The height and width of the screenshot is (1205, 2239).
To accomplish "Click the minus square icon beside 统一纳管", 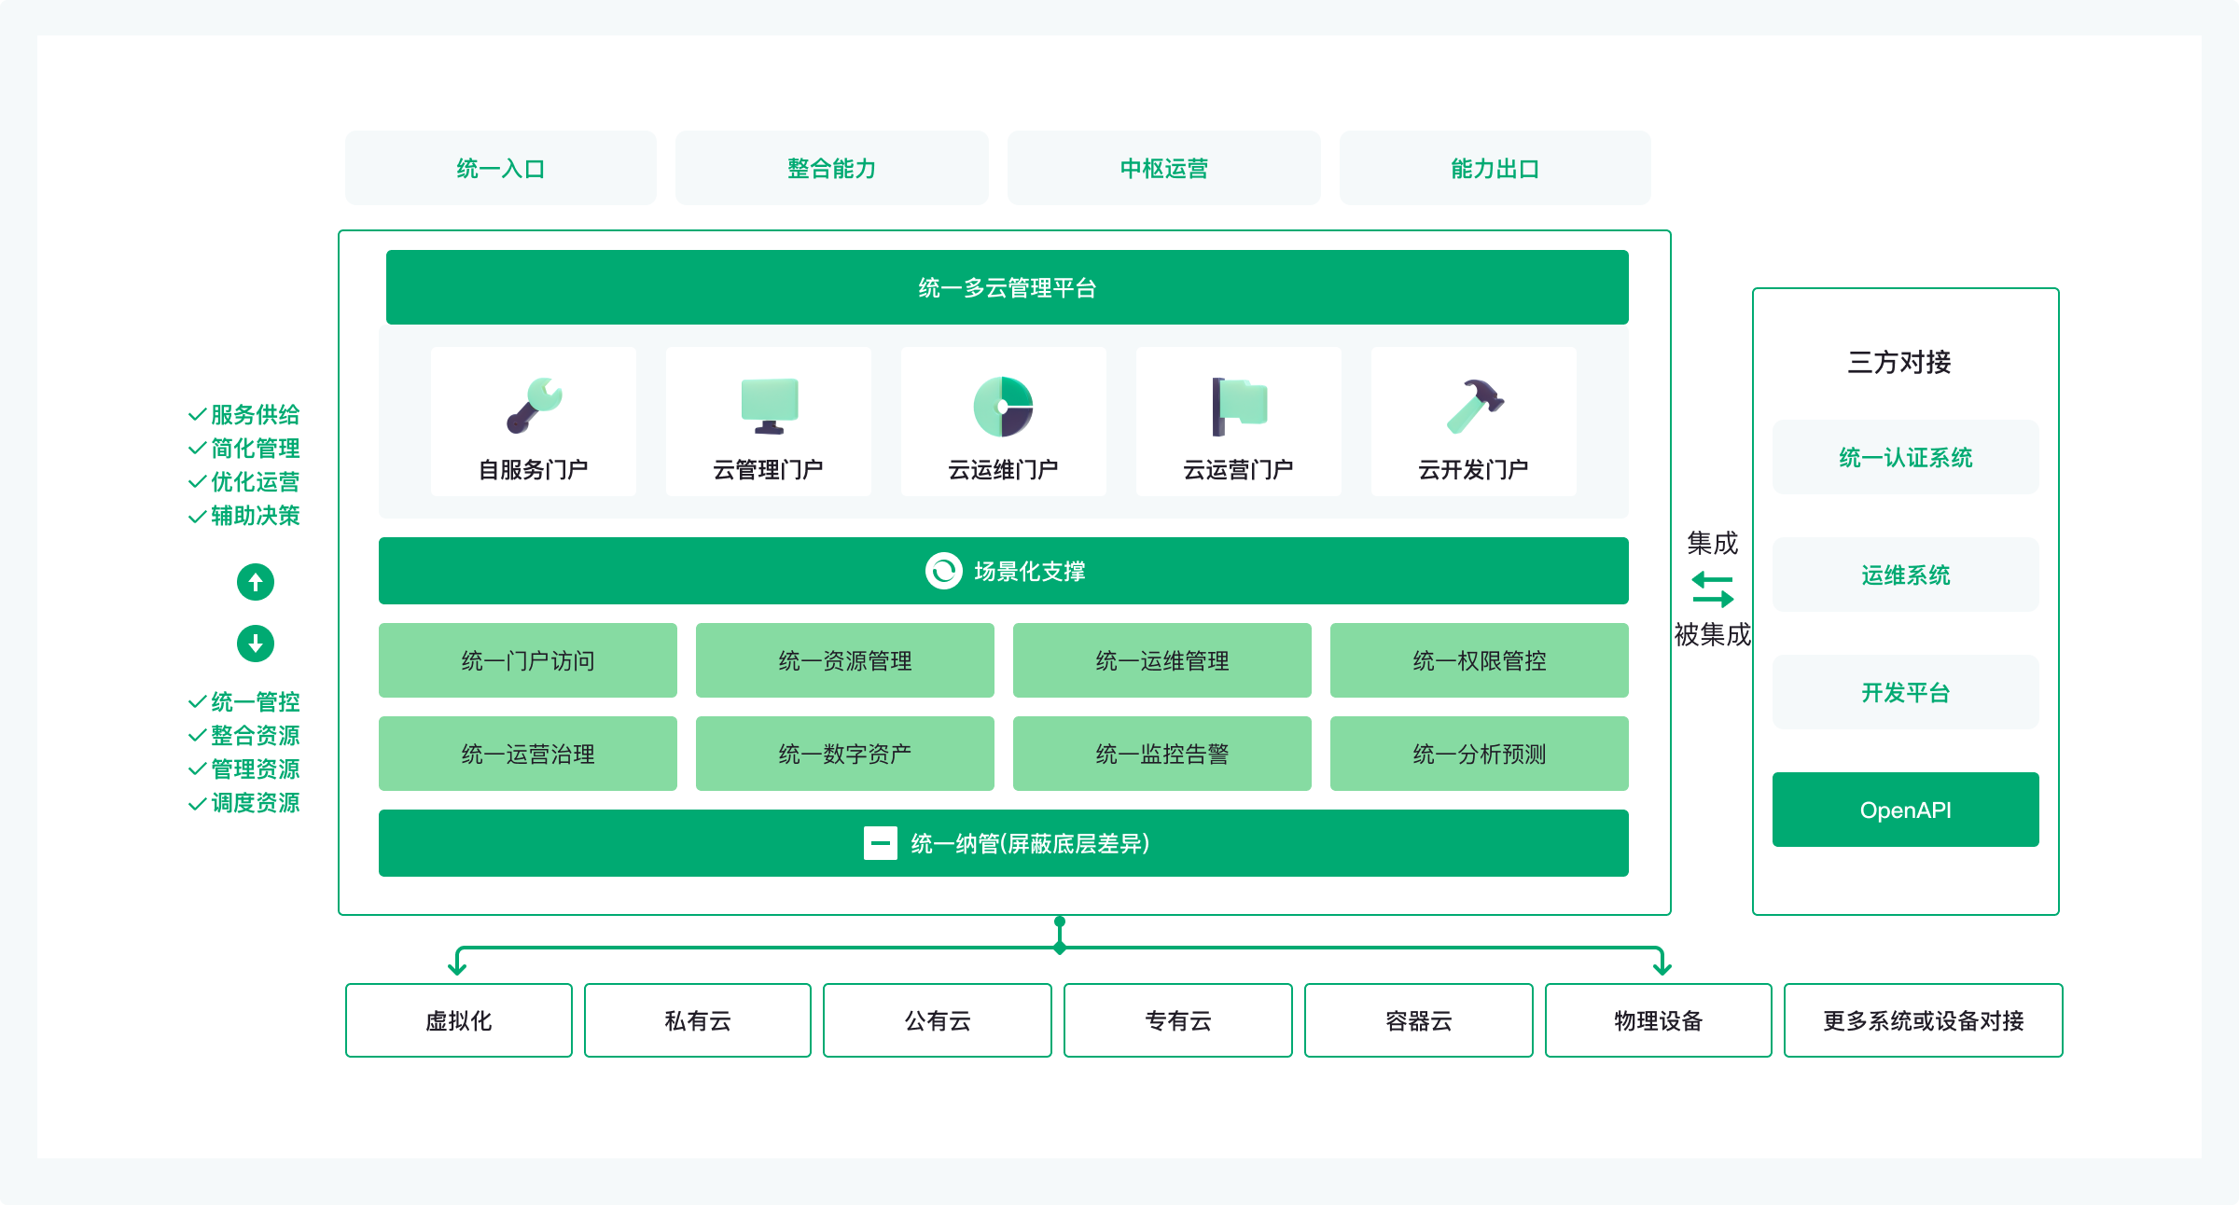I will pos(880,843).
